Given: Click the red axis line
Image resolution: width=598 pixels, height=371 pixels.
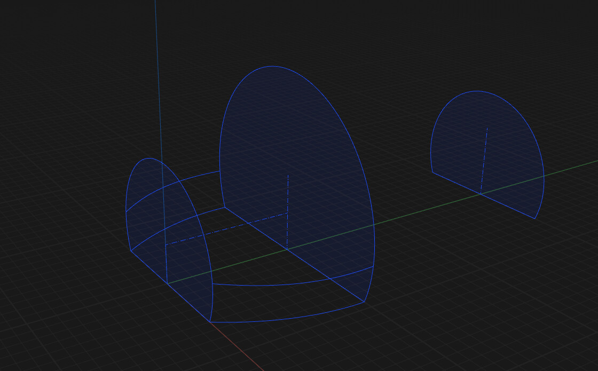Looking at the screenshot, I should 237,346.
